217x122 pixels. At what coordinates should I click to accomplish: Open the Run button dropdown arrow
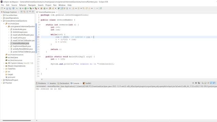(x=28, y=8)
